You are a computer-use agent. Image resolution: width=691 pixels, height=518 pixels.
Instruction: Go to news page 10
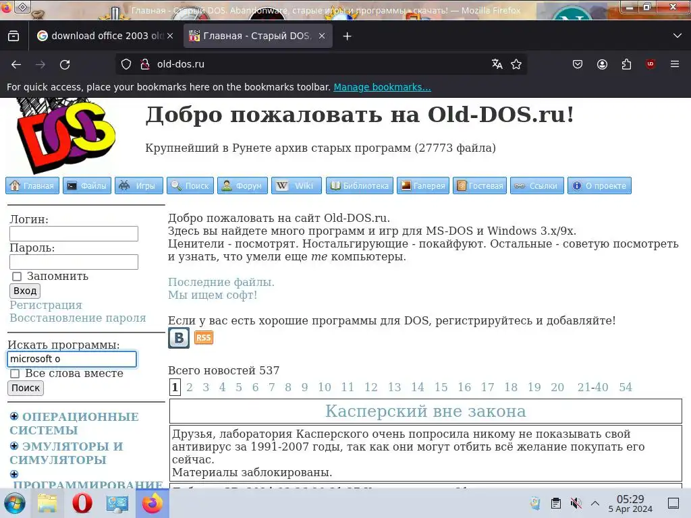click(325, 387)
